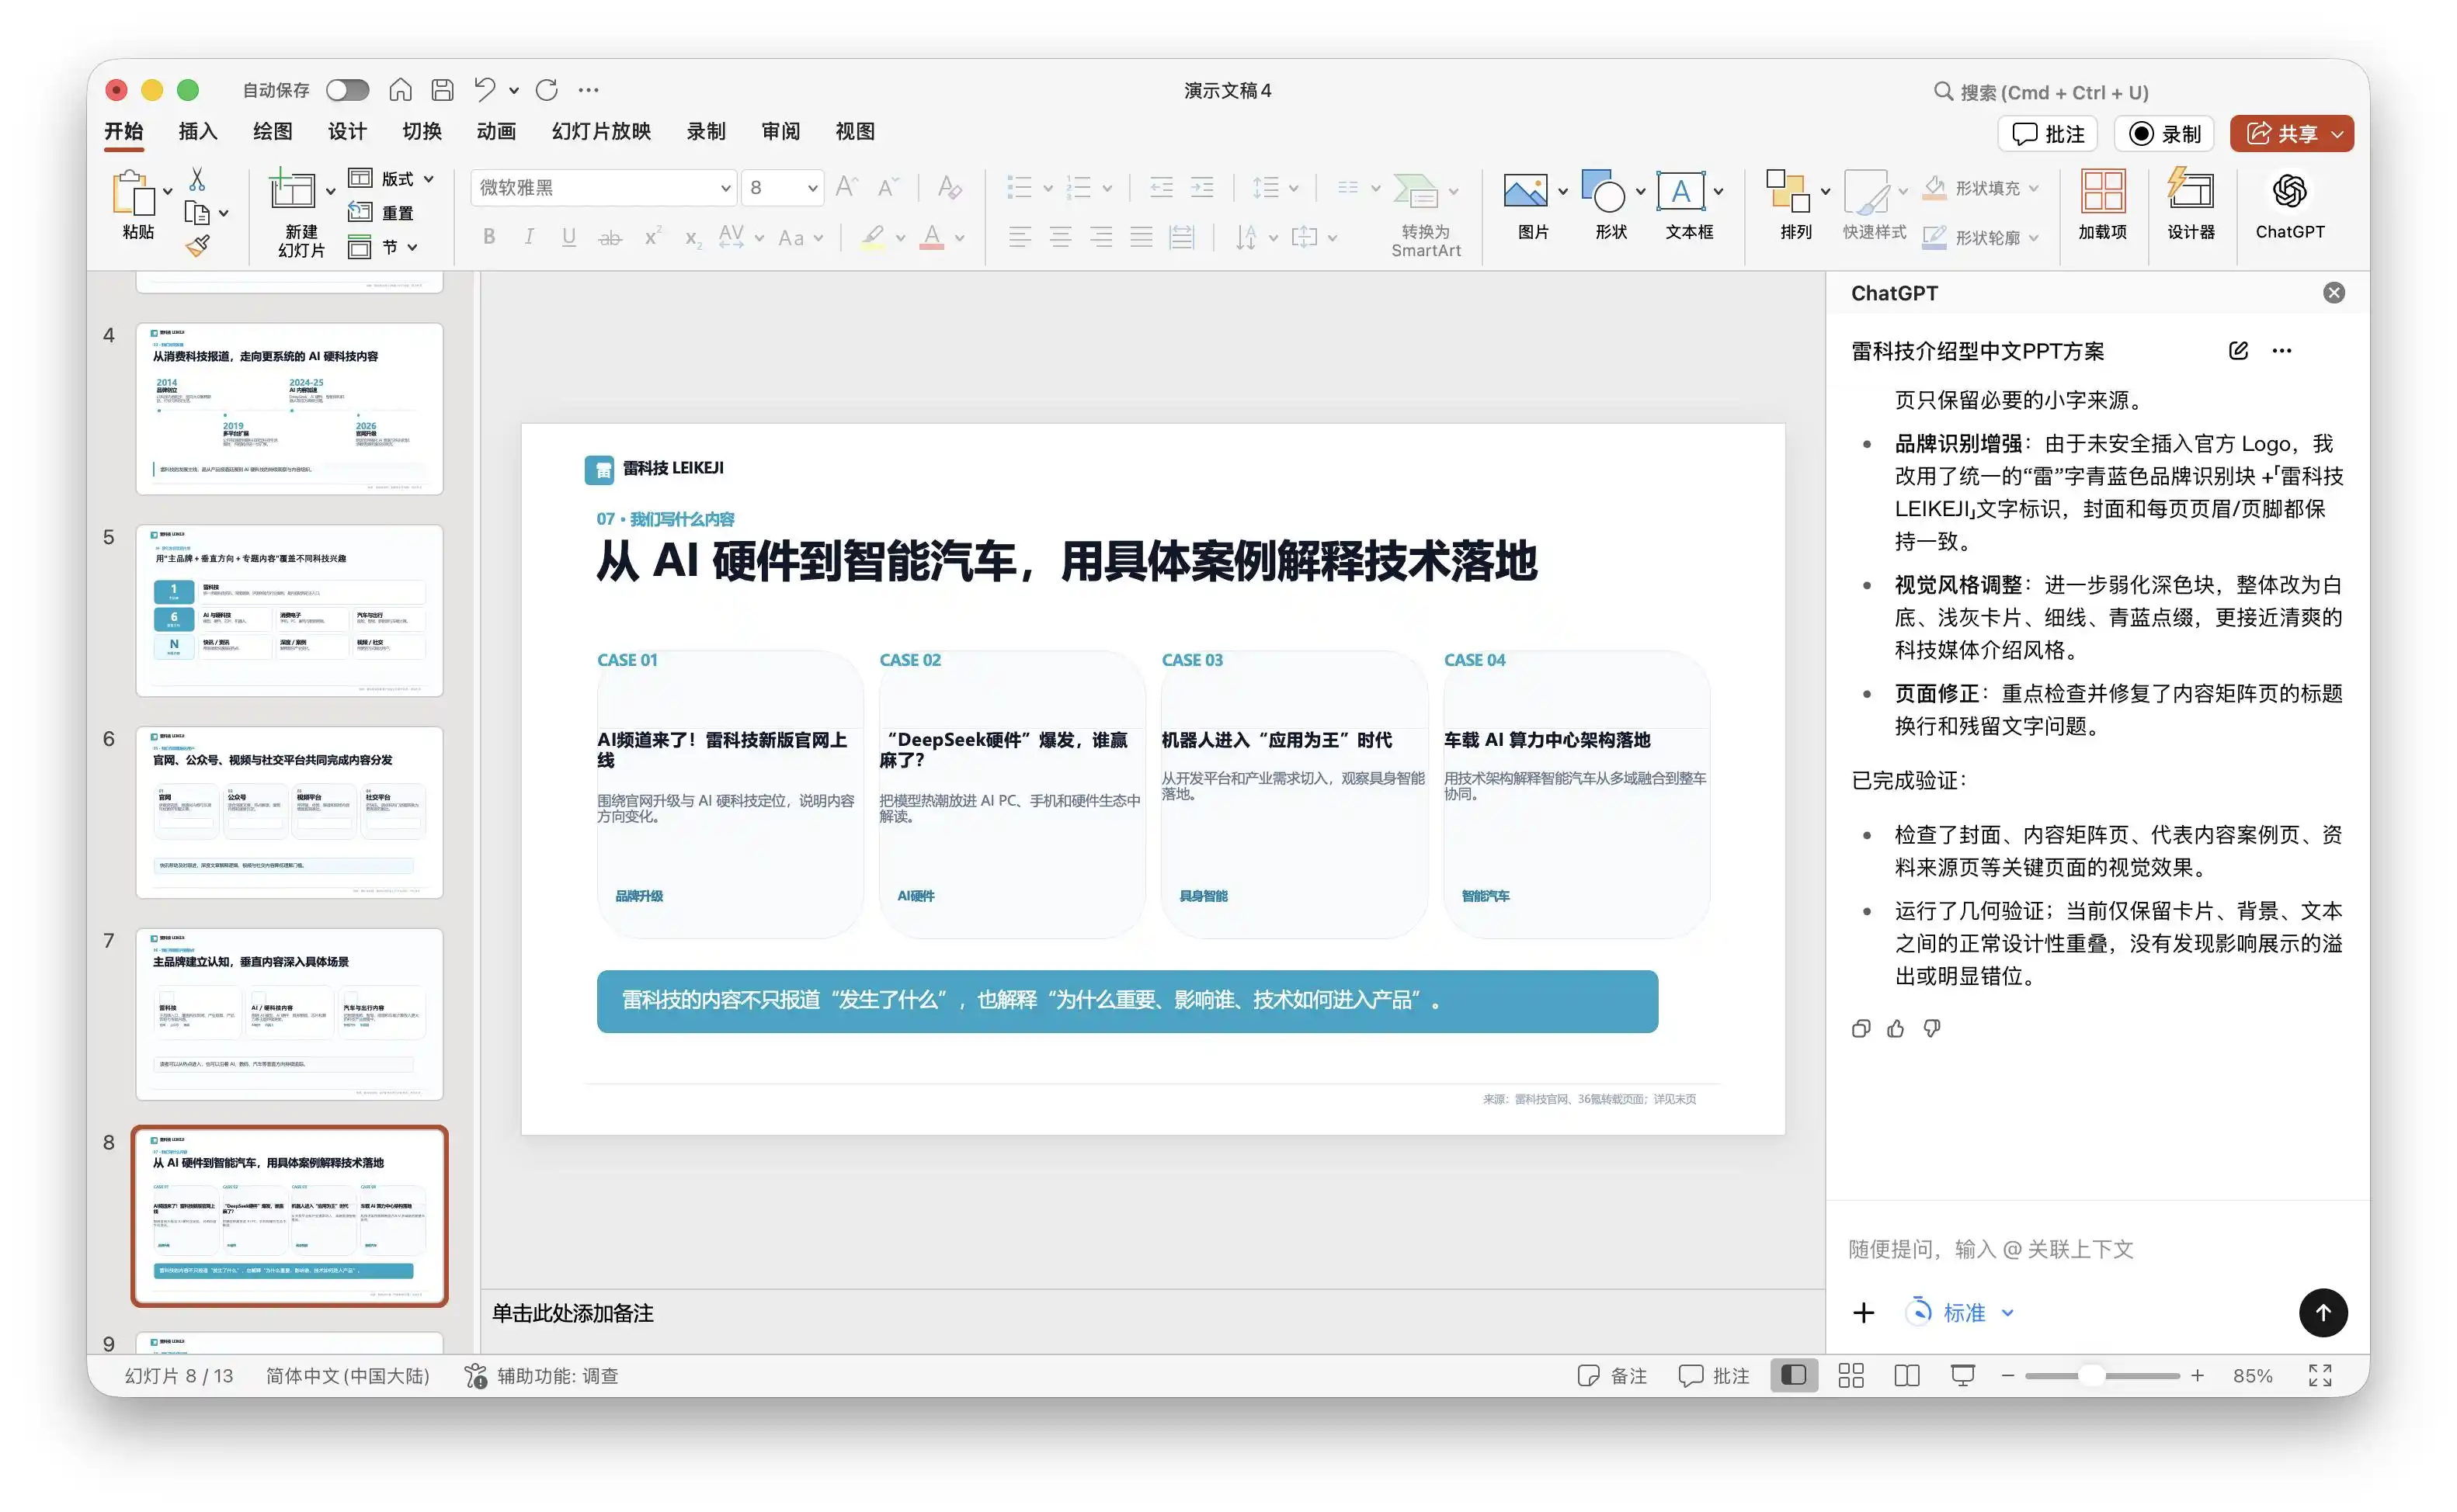The height and width of the screenshot is (1512, 2457).
Task: Fit slide to current window
Action: click(x=2320, y=1376)
